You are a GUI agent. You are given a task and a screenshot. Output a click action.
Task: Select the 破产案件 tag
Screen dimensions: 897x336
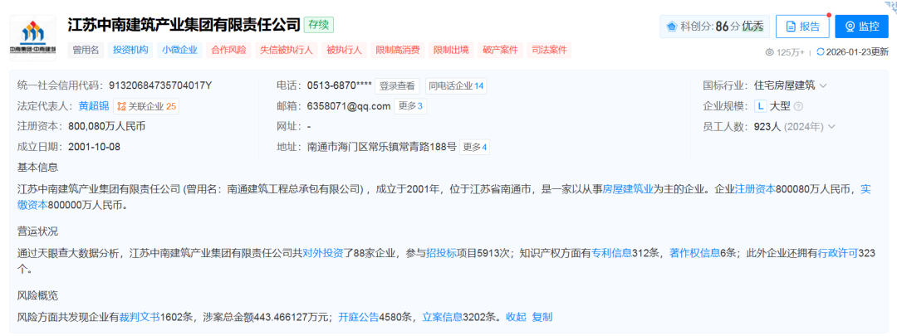tap(501, 50)
